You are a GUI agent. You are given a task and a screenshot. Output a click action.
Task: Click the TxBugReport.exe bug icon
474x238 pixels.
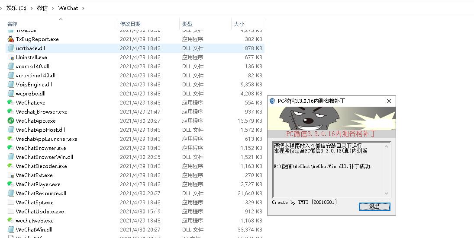coord(11,39)
